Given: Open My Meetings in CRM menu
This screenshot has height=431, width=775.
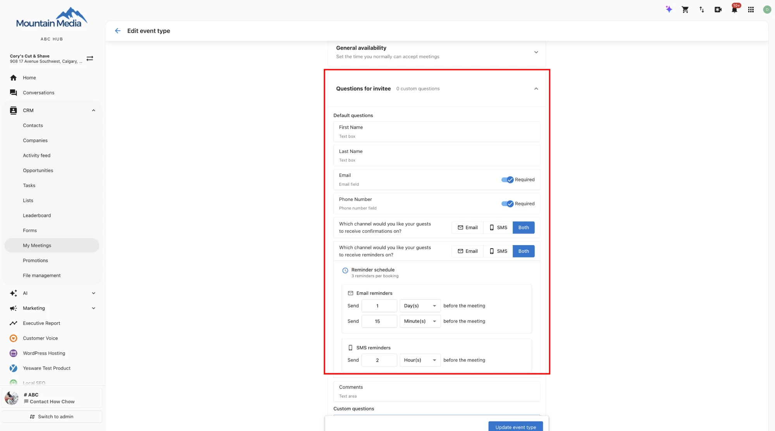Looking at the screenshot, I should (52, 246).
